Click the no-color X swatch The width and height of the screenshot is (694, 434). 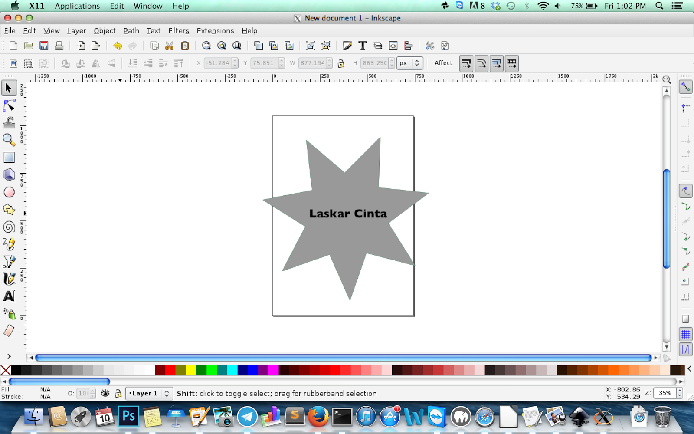(x=5, y=370)
